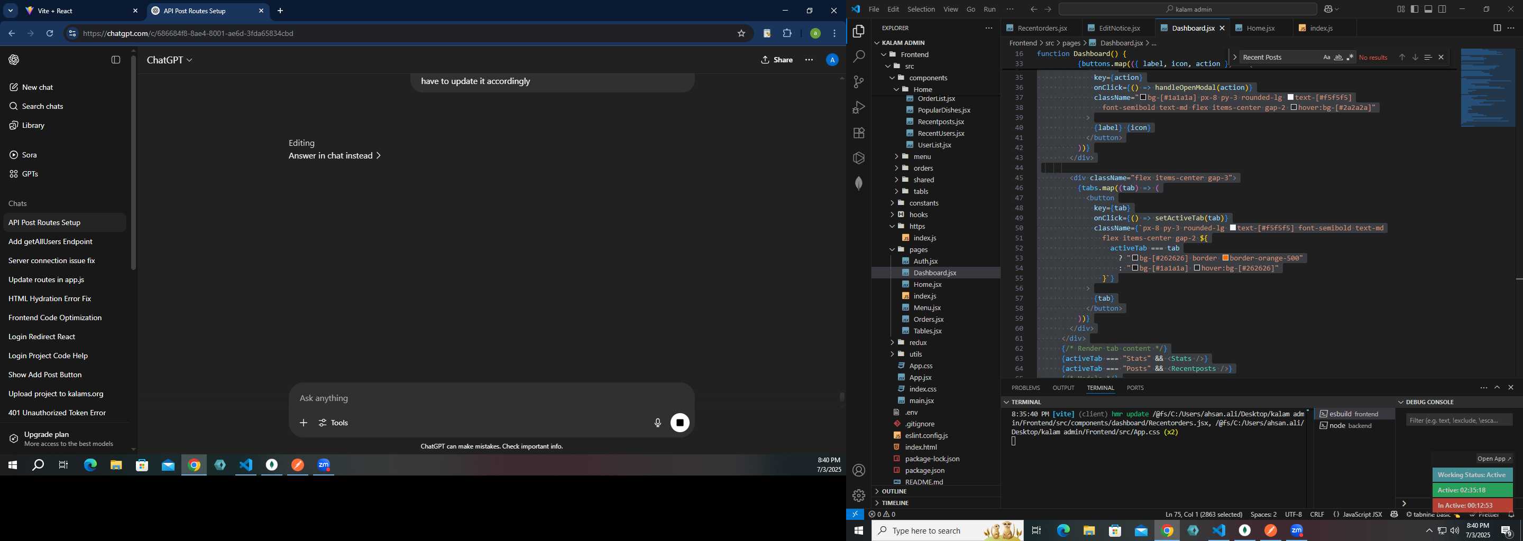Open the Search view in VS Code activity bar
The width and height of the screenshot is (1523, 541).
click(858, 57)
